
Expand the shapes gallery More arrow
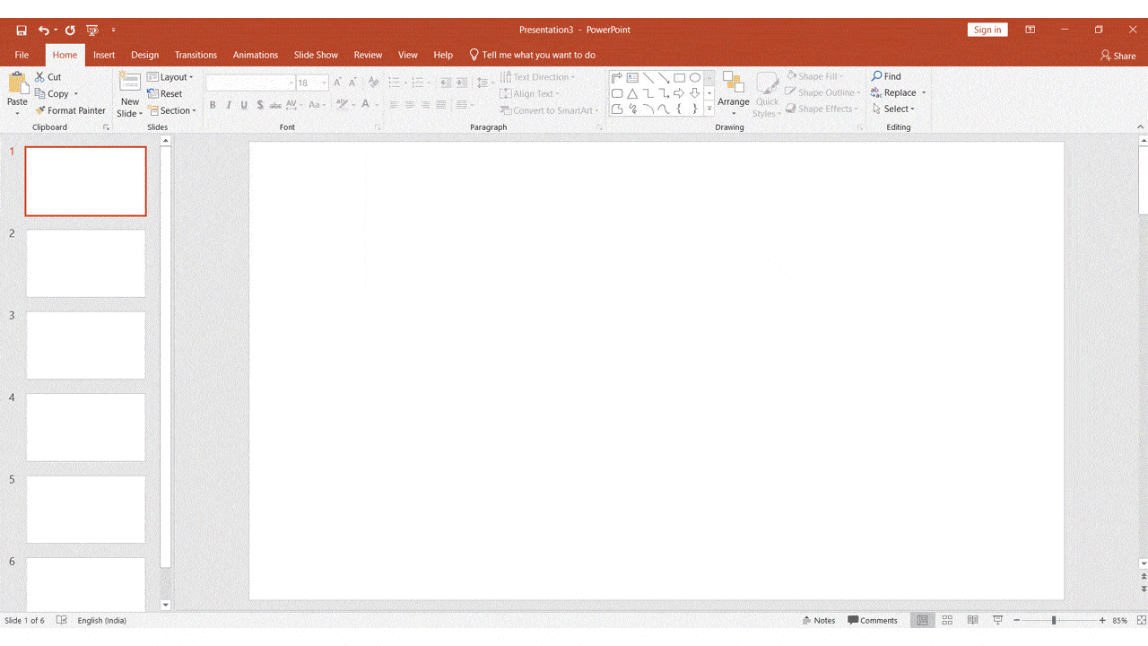[709, 109]
